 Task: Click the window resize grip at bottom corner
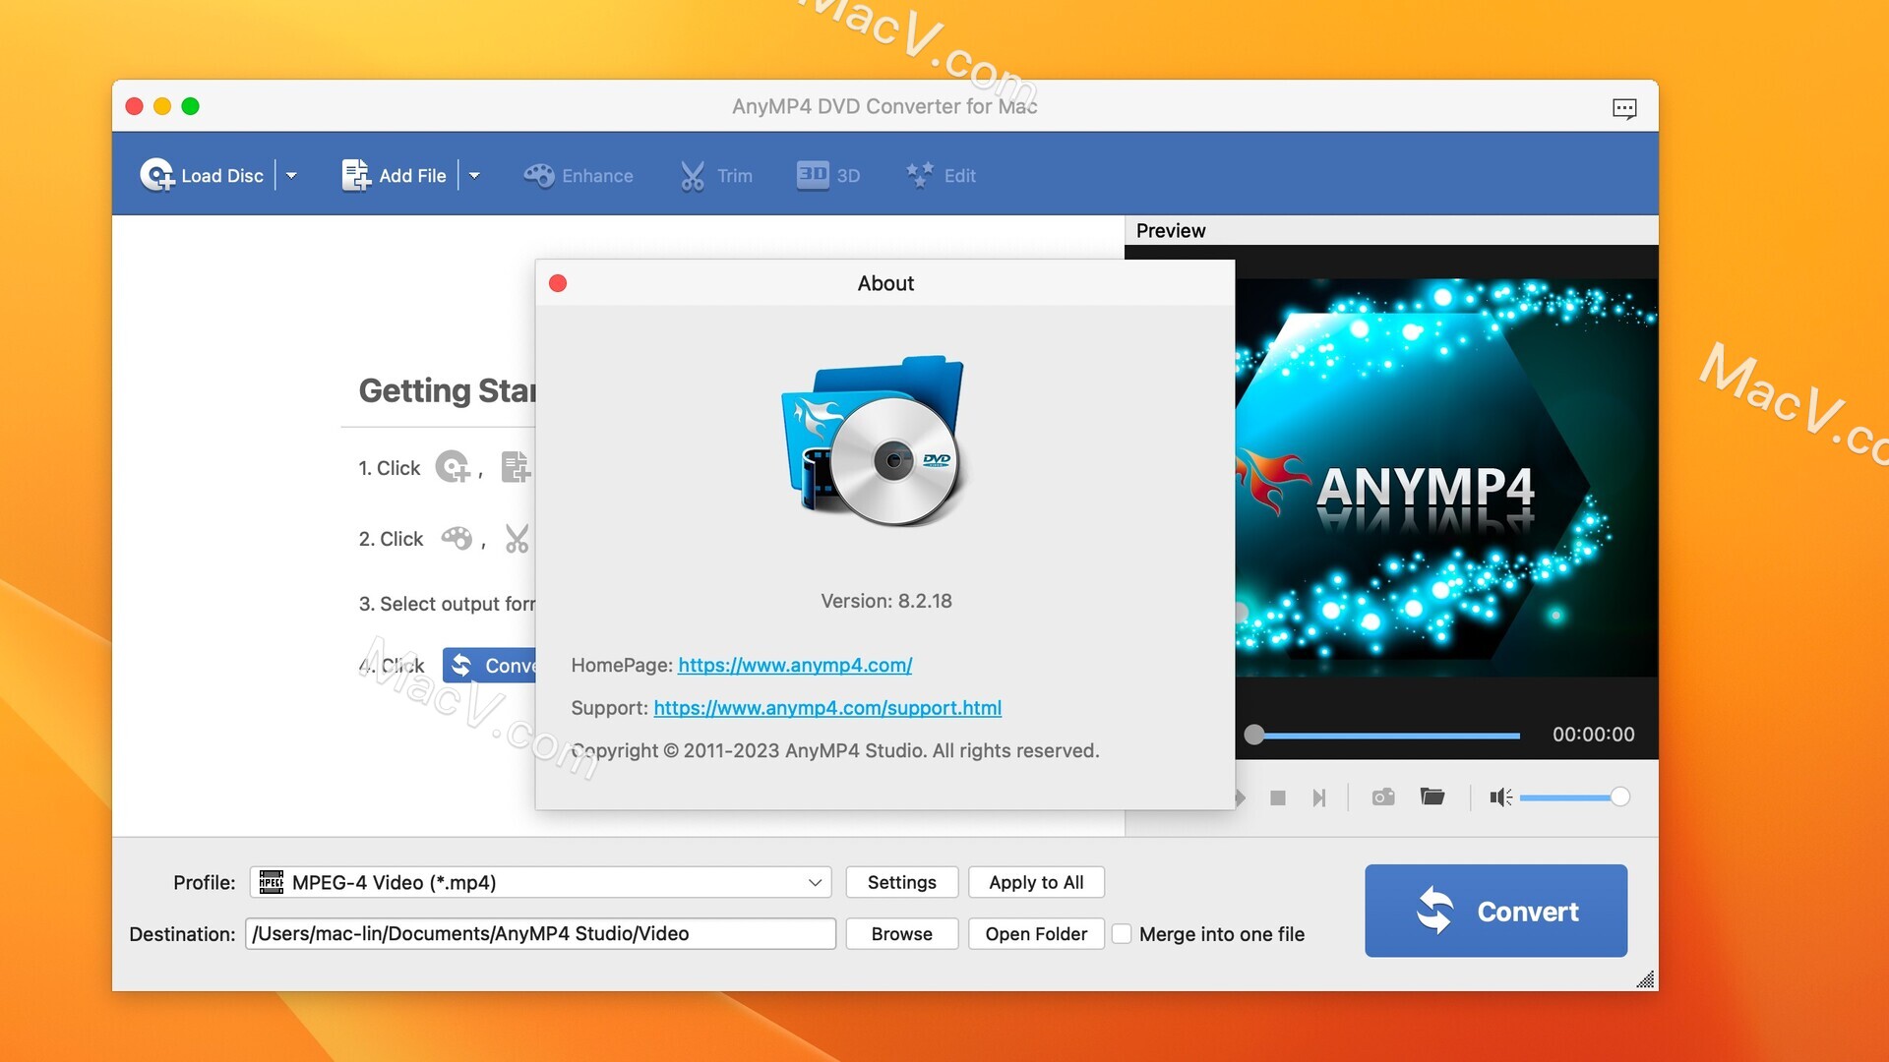click(x=1645, y=978)
